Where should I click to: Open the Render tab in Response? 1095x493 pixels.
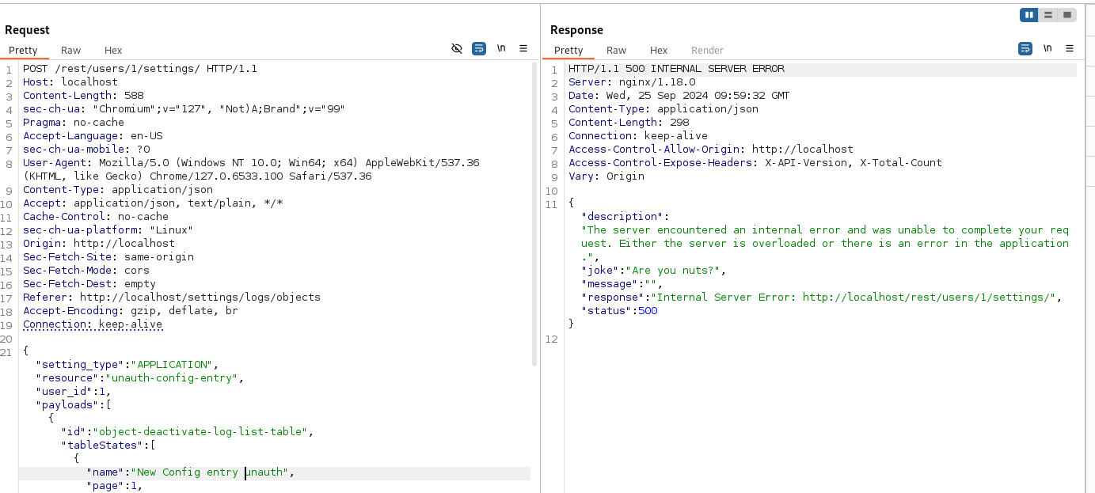point(707,50)
